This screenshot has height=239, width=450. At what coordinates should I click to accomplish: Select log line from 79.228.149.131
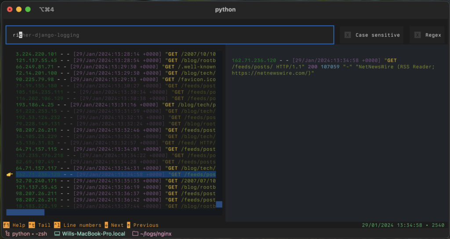point(116,124)
